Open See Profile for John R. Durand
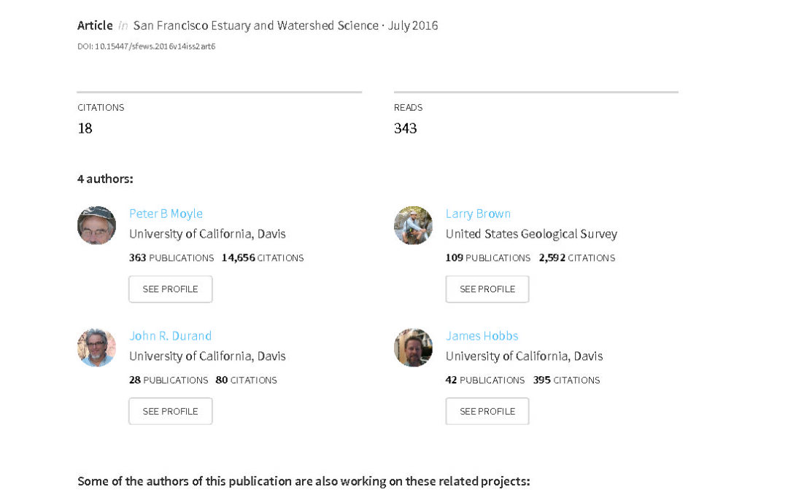 [x=170, y=411]
